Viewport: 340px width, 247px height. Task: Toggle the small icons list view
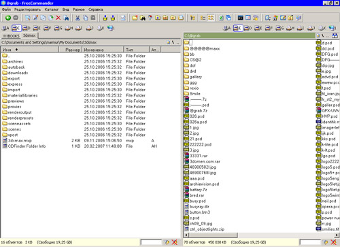coord(211,18)
